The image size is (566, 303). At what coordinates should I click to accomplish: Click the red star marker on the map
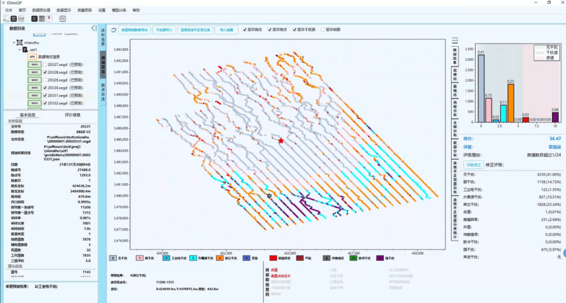tap(281, 141)
